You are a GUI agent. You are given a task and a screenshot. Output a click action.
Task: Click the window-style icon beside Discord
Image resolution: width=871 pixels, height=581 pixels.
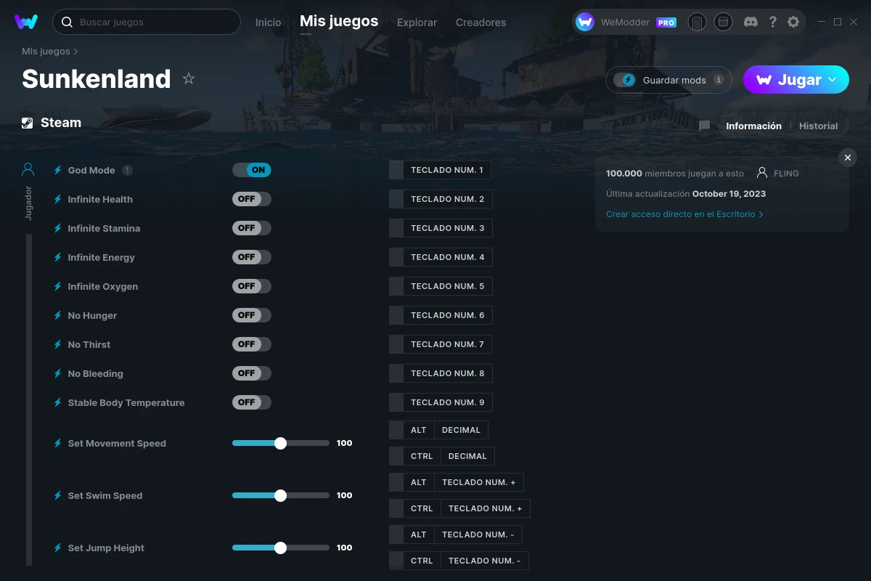pyautogui.click(x=723, y=22)
